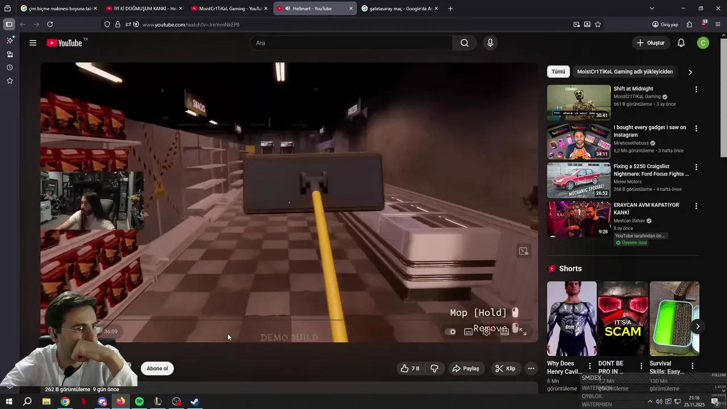Open the uBlock extension with badge 13
Screen dimensions: 727x409
pyautogui.click(x=704, y=24)
